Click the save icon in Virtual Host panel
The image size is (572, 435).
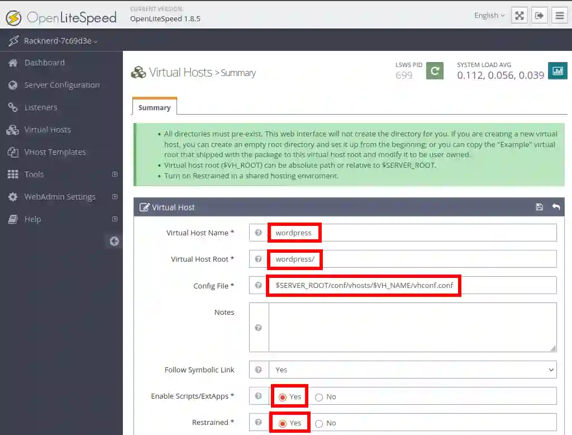(x=539, y=207)
